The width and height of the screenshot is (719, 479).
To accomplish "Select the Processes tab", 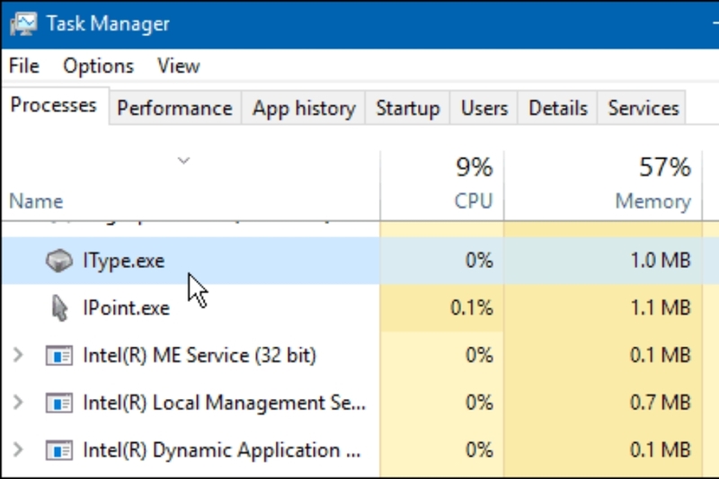I will pos(54,105).
